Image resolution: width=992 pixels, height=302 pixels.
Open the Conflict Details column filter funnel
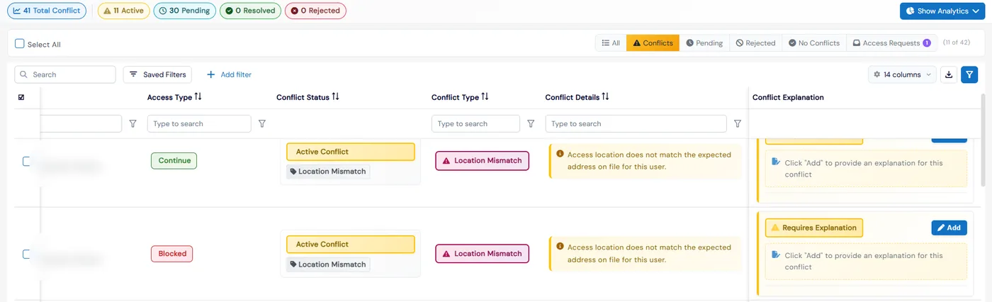[738, 123]
